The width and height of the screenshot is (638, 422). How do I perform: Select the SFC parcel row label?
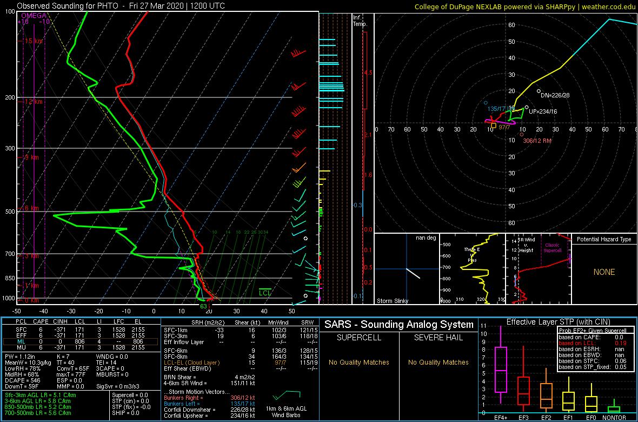point(22,329)
